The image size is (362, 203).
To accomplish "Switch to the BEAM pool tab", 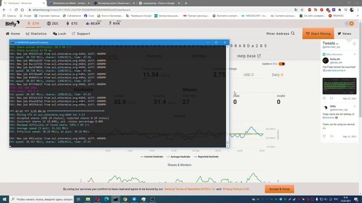I will (93, 24).
